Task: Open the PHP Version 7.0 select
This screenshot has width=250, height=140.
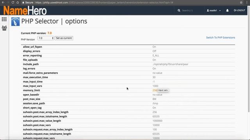Action: click(x=46, y=38)
